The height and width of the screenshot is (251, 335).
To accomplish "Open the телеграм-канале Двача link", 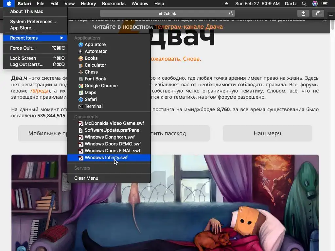I will click(189, 27).
